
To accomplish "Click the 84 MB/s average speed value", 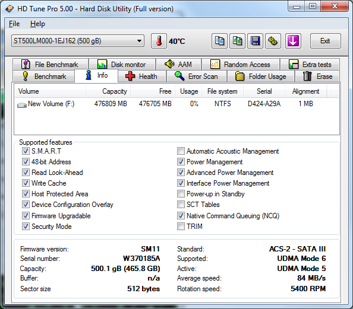I will [311, 278].
